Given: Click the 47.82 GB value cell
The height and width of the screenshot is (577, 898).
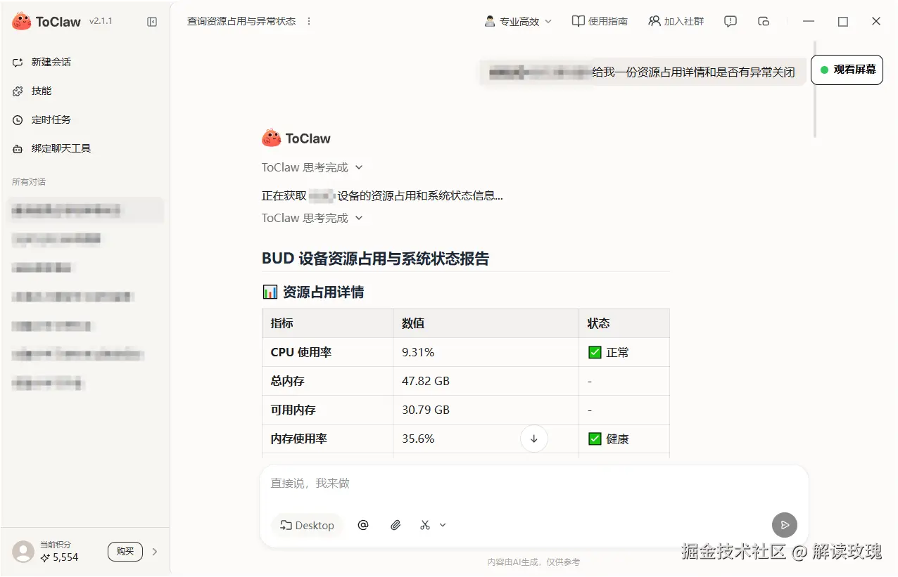Looking at the screenshot, I should (x=486, y=381).
